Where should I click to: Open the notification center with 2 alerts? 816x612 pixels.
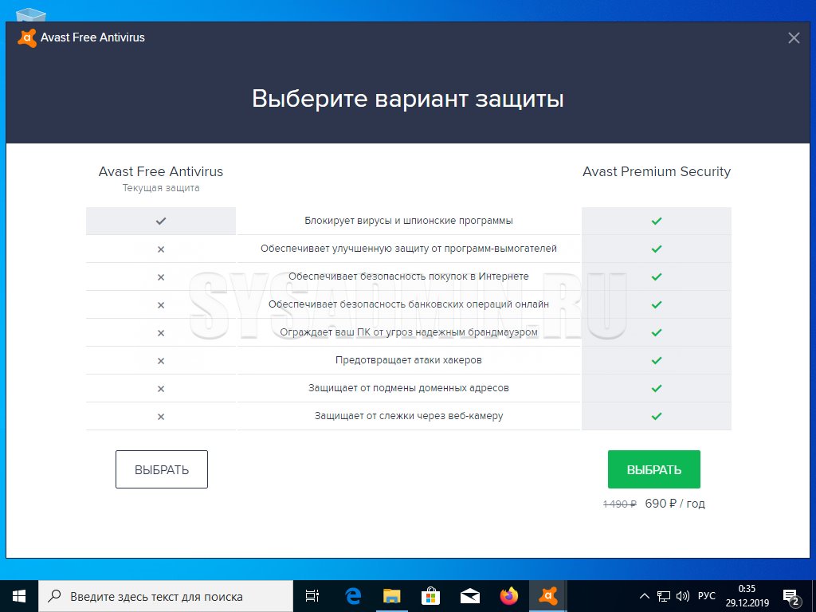point(791,596)
